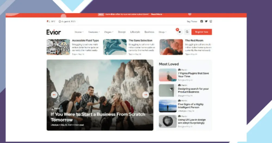Open 7 Figma Plugins that Save Your Time

click(193, 75)
